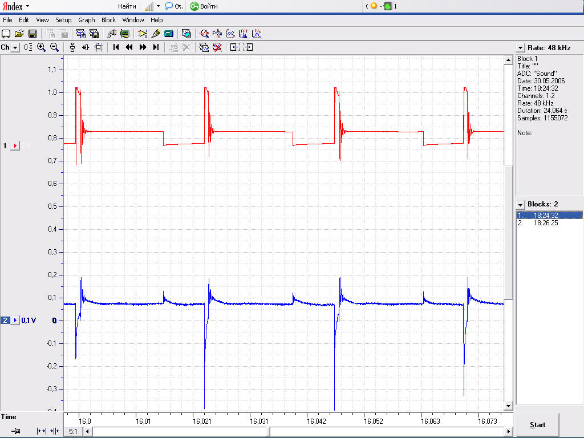Click the audio plug connection icon
Screen dimensions: 584x438
112,34
